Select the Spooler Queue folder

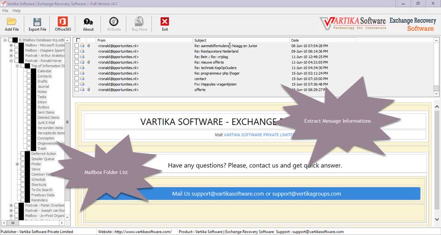point(43,159)
